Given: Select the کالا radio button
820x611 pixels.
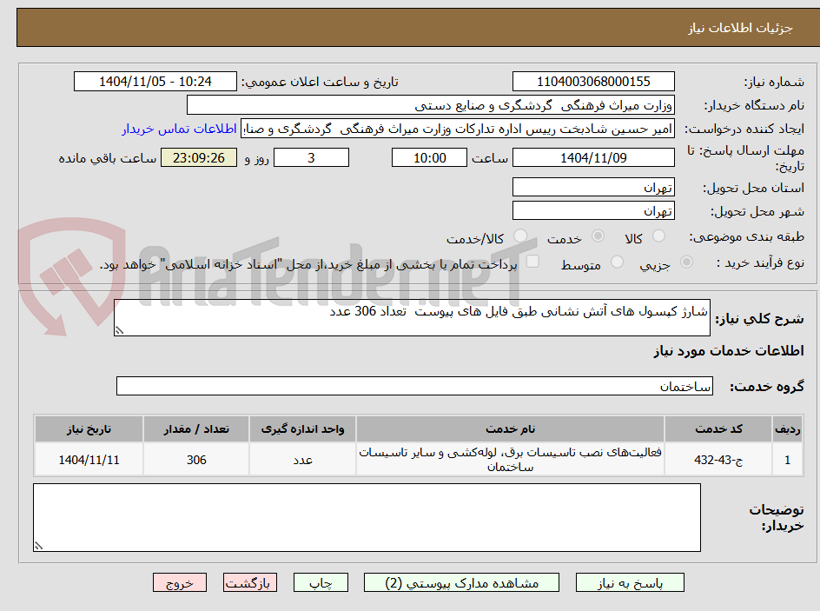Looking at the screenshot, I should [x=659, y=236].
